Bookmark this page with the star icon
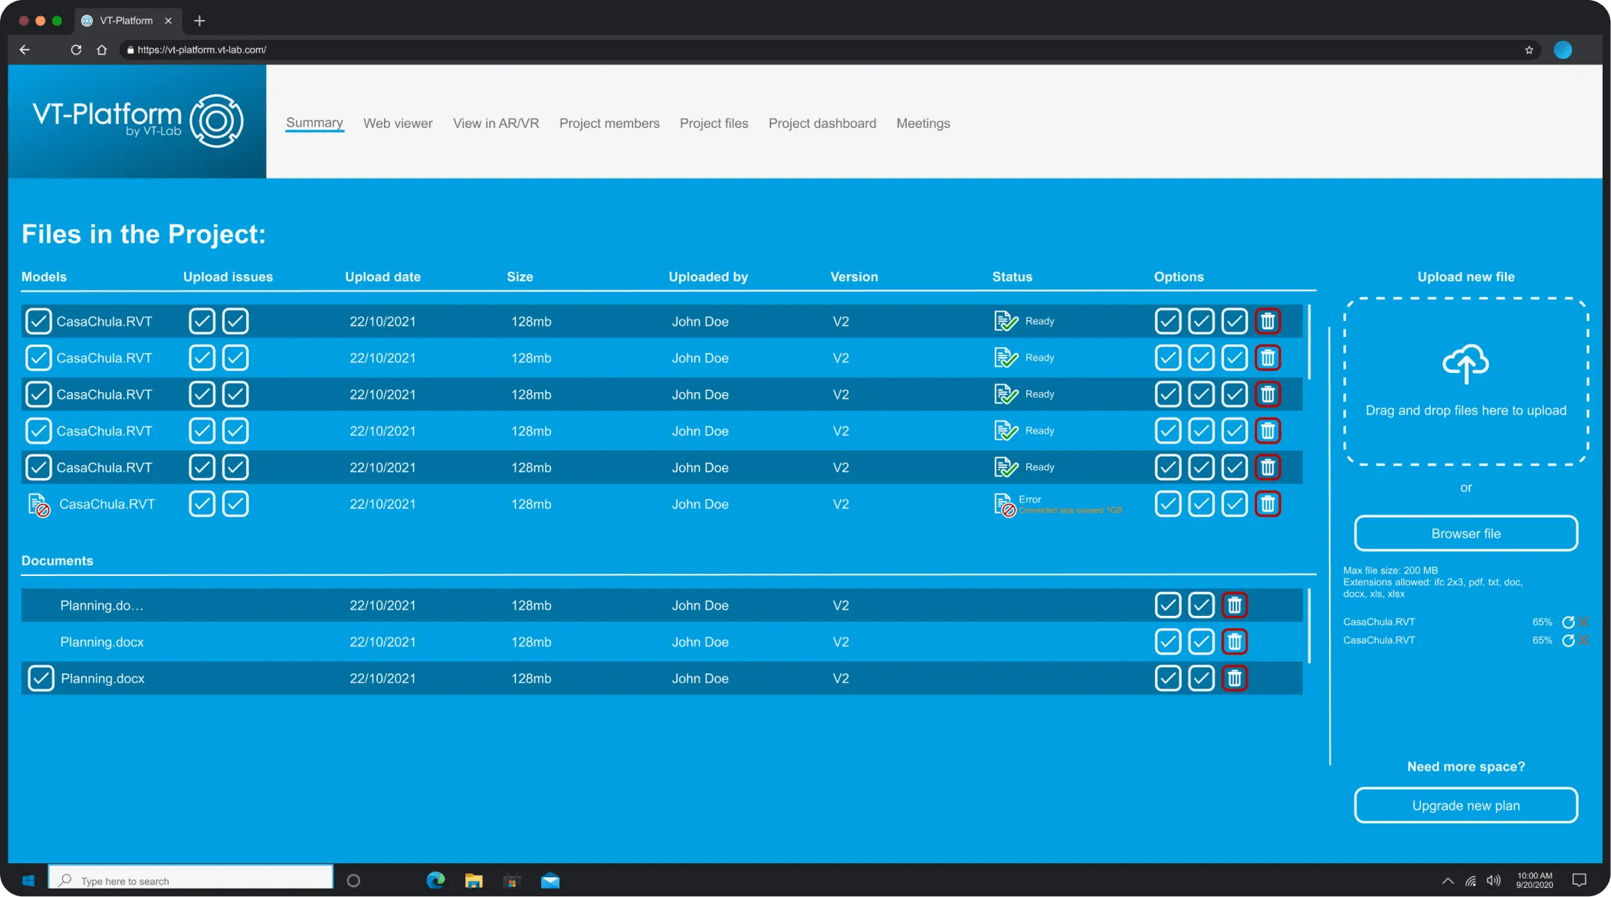This screenshot has height=897, width=1611. click(1528, 50)
